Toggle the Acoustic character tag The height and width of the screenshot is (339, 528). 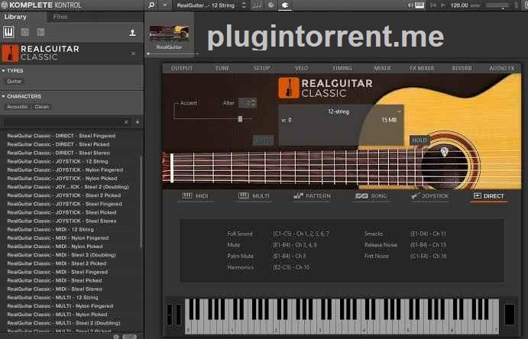17,107
